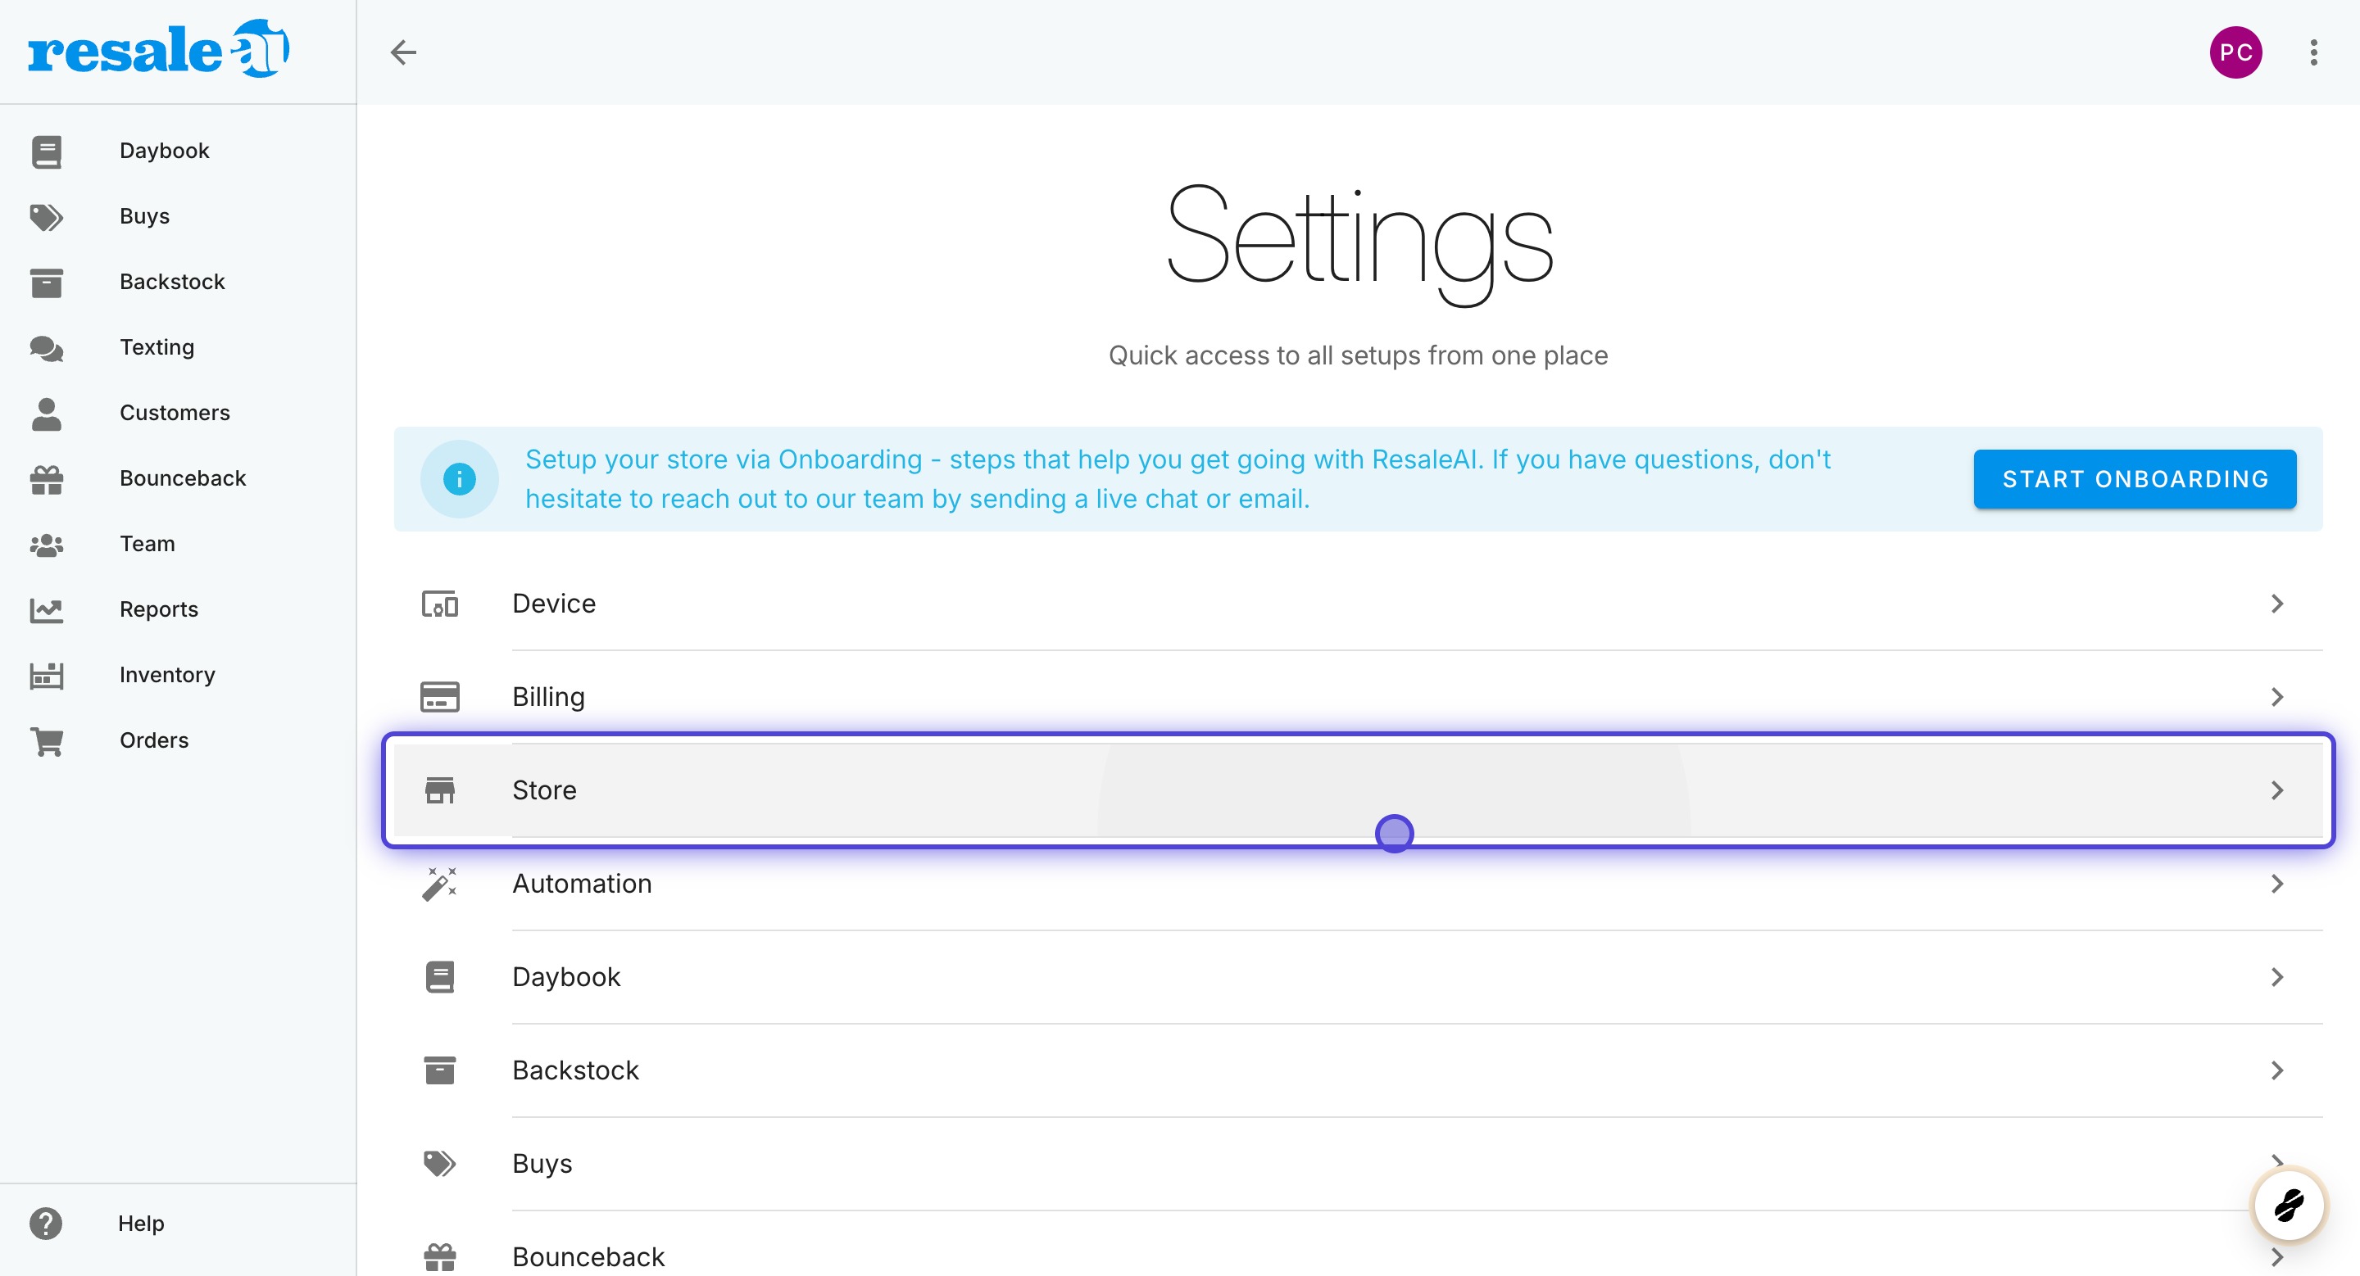
Task: Open the Store settings row
Action: tap(544, 790)
